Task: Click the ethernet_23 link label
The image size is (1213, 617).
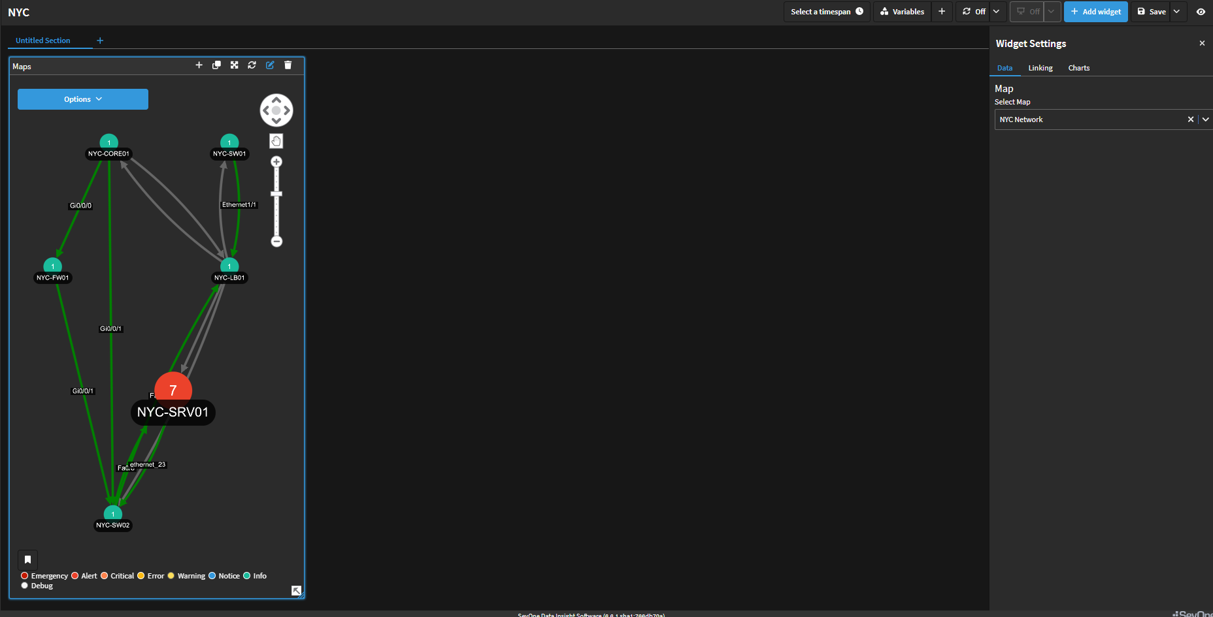Action: click(148, 465)
